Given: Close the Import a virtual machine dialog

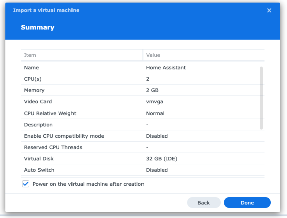Looking at the screenshot, I should pyautogui.click(x=269, y=10).
